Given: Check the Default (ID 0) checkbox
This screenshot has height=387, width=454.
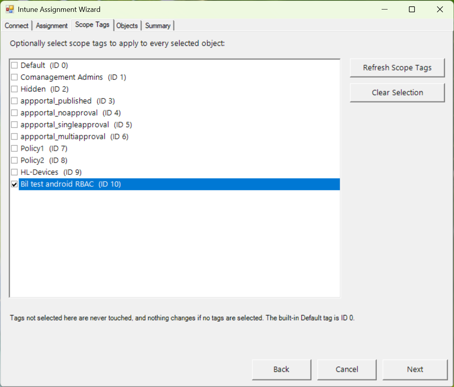Looking at the screenshot, I should pyautogui.click(x=15, y=65).
